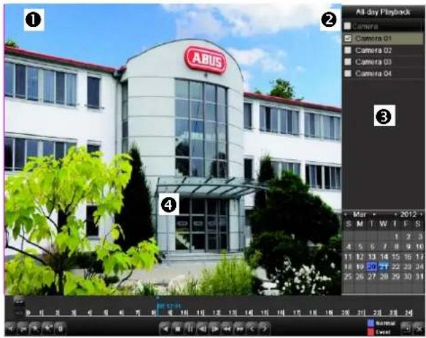This screenshot has width=426, height=338.
Task: Click the 'All-day Playback' panel title
Action: (383, 12)
